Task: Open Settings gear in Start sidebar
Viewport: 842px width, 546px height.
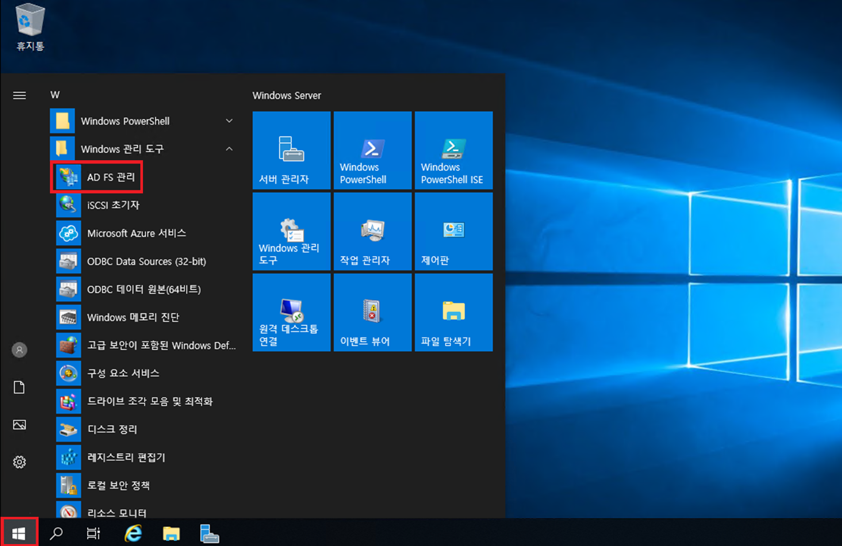Action: pos(19,462)
